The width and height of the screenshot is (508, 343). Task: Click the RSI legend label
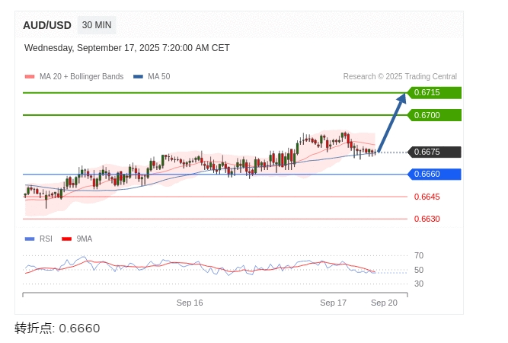coord(46,239)
